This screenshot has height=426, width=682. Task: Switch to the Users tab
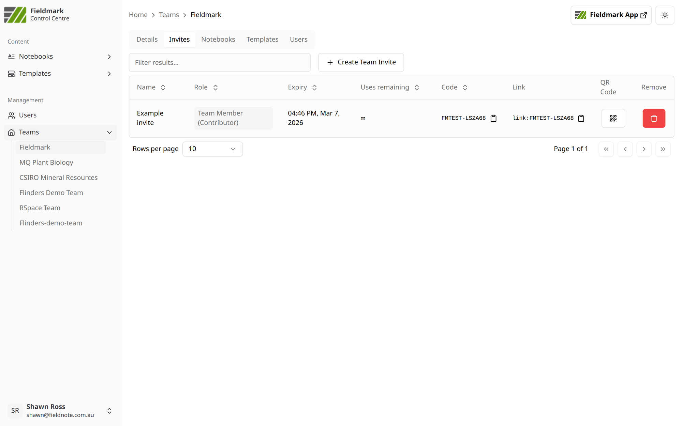[x=298, y=40]
